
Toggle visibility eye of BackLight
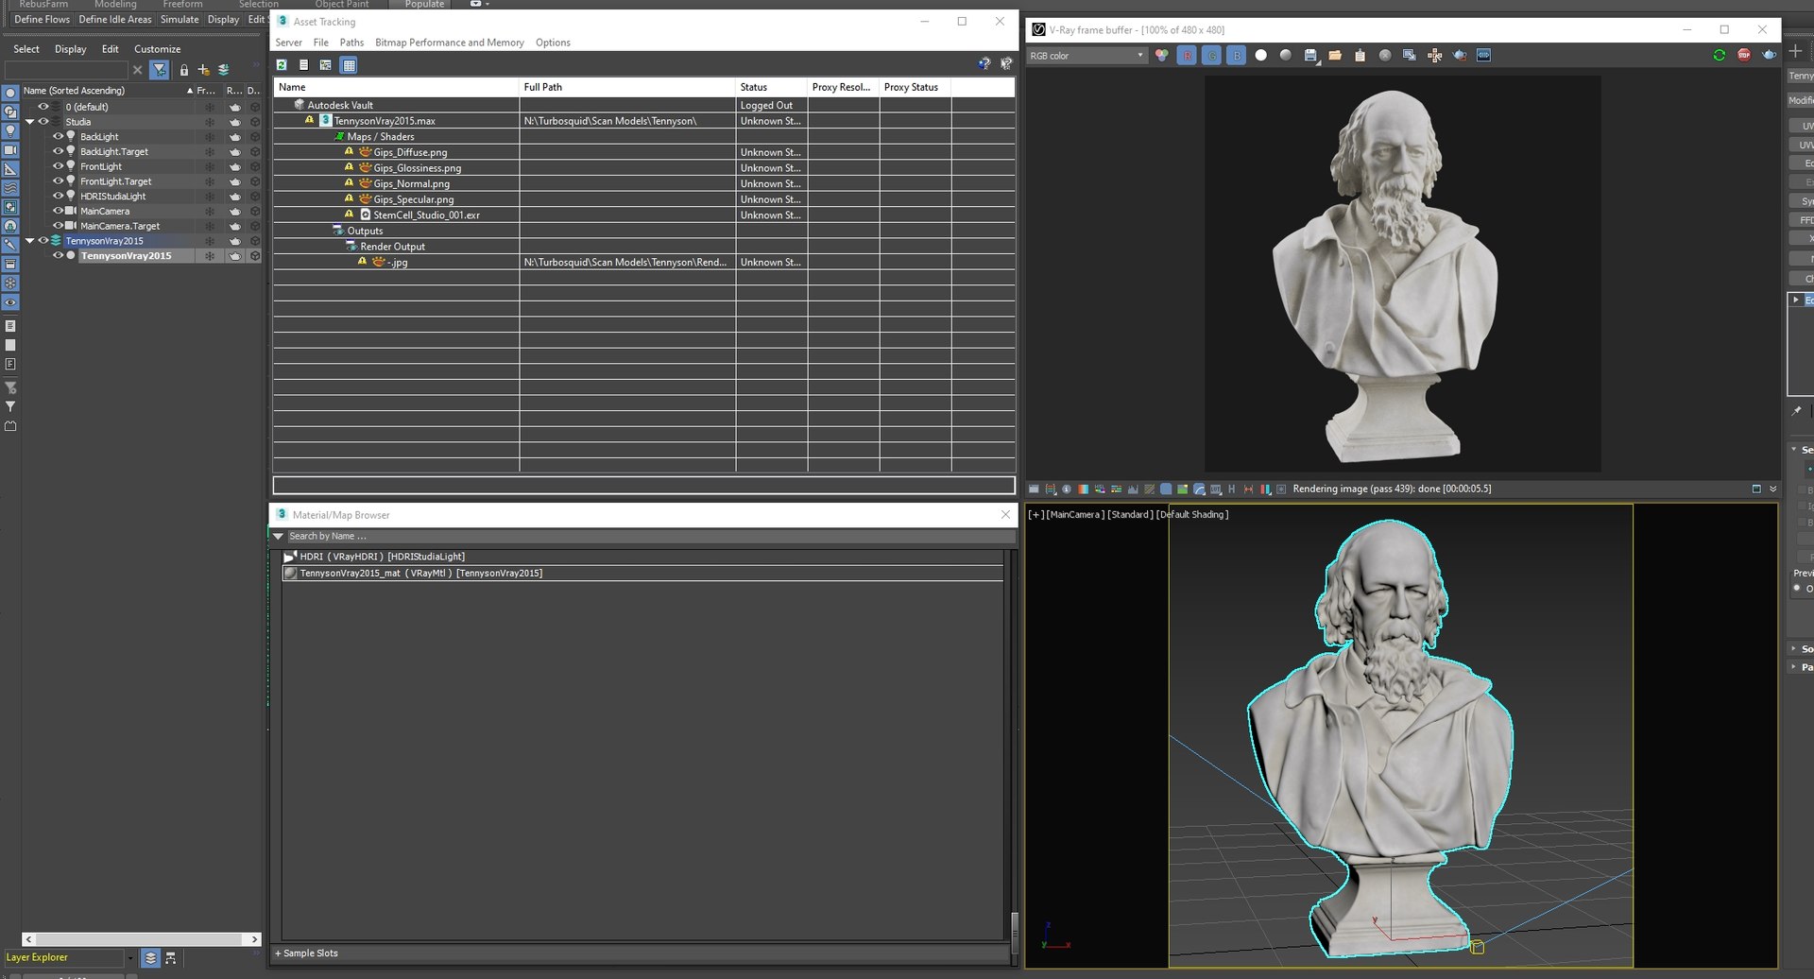point(58,137)
